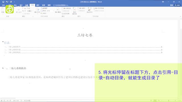Open the 脚注 group dialog launcher

[x=33, y=16]
